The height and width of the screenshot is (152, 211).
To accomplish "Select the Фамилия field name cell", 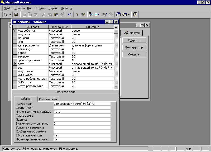I will tap(33, 38).
